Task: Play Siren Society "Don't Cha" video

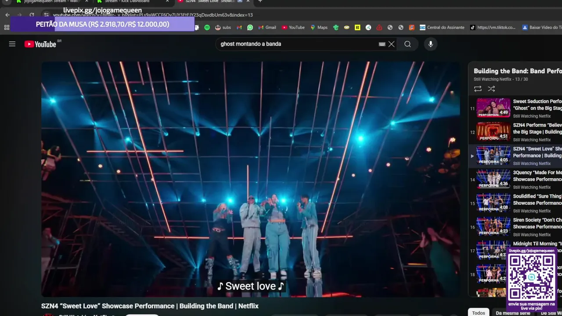Action: pyautogui.click(x=515, y=226)
